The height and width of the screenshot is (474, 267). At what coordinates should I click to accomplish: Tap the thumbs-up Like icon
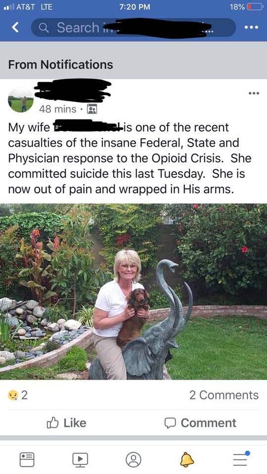[52, 423]
